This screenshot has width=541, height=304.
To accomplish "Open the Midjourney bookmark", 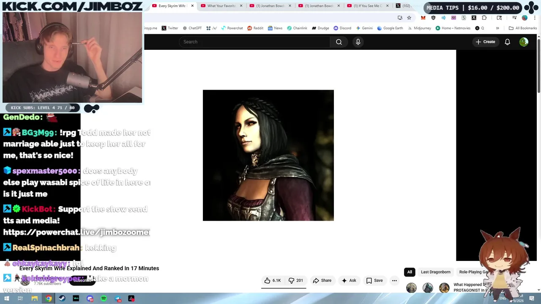I will [x=419, y=28].
